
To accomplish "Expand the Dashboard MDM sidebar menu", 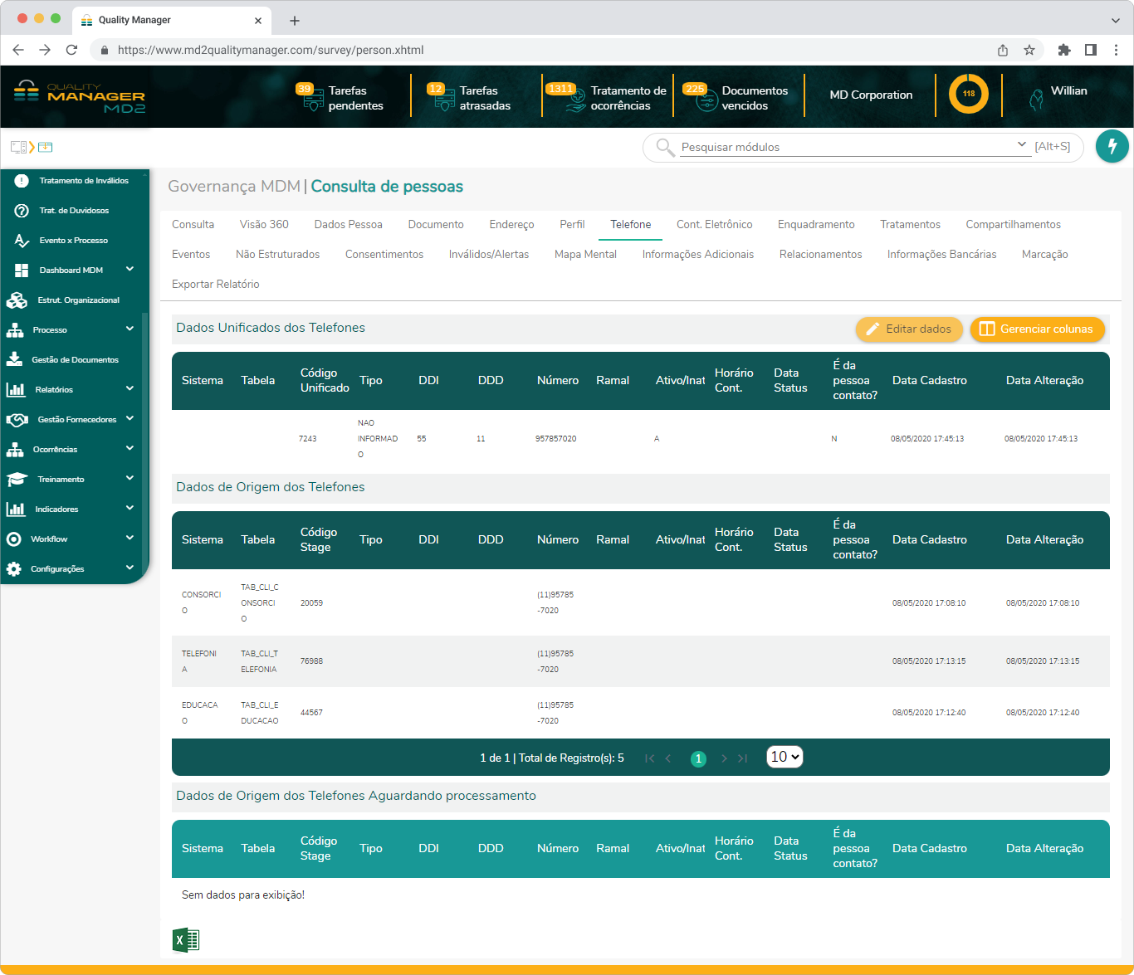I will pos(130,270).
